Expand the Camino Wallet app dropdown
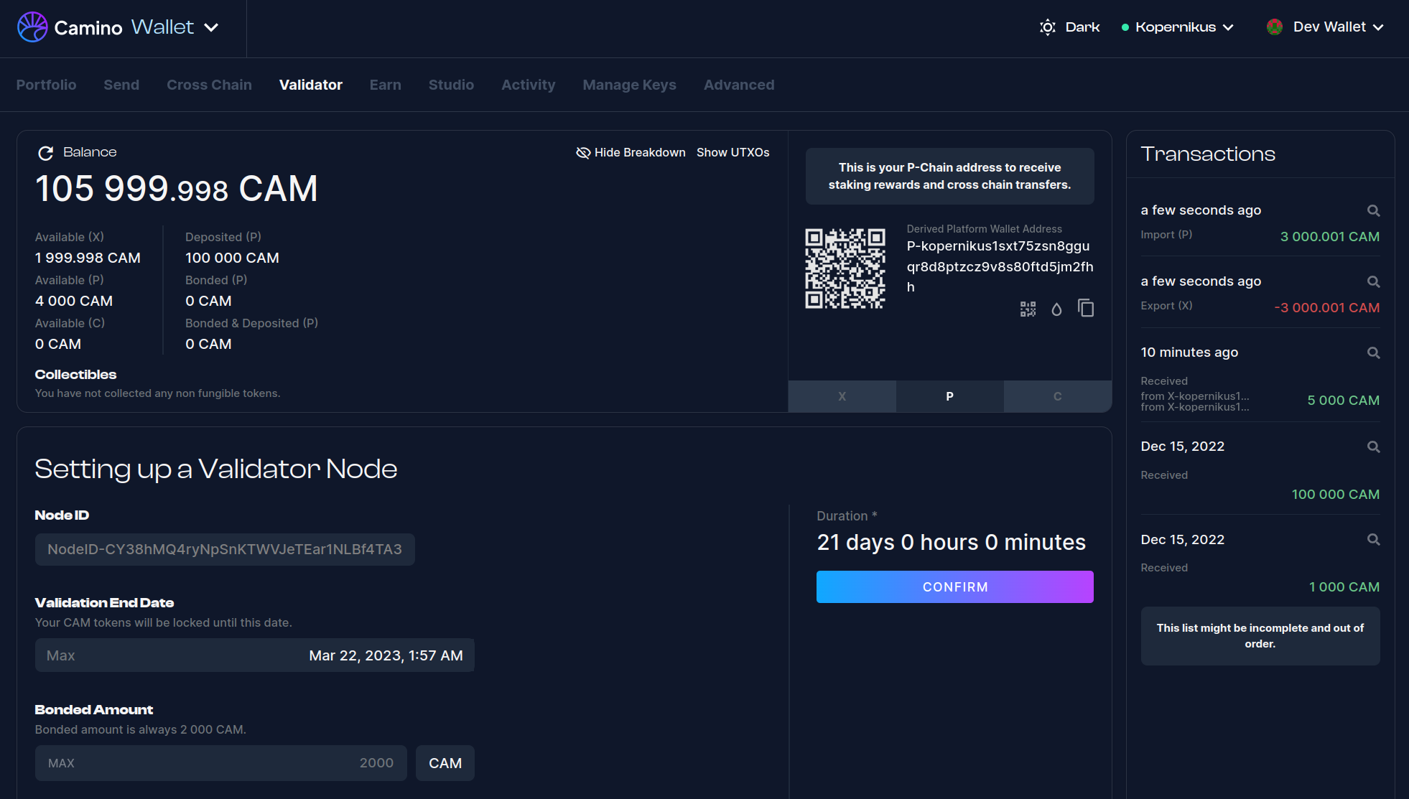This screenshot has height=799, width=1409. tap(211, 27)
